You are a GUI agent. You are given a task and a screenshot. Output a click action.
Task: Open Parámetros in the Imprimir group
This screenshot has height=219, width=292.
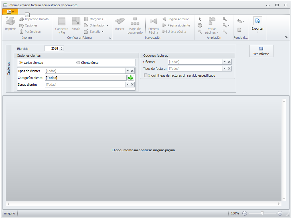(x=30, y=32)
